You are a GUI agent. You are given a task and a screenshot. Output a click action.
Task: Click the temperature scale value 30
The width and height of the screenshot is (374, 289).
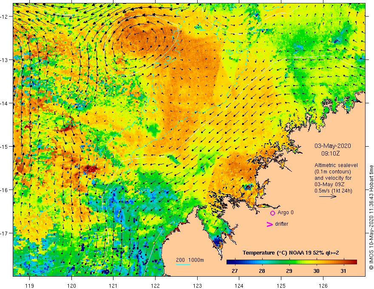pos(316,271)
